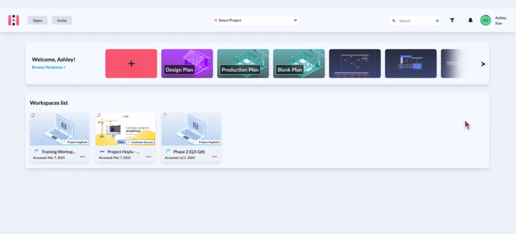Create new workspace with red plus tile
This screenshot has height=234, width=516.
pyautogui.click(x=131, y=63)
